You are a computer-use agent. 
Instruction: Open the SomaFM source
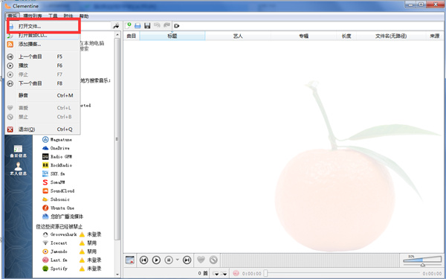point(54,182)
